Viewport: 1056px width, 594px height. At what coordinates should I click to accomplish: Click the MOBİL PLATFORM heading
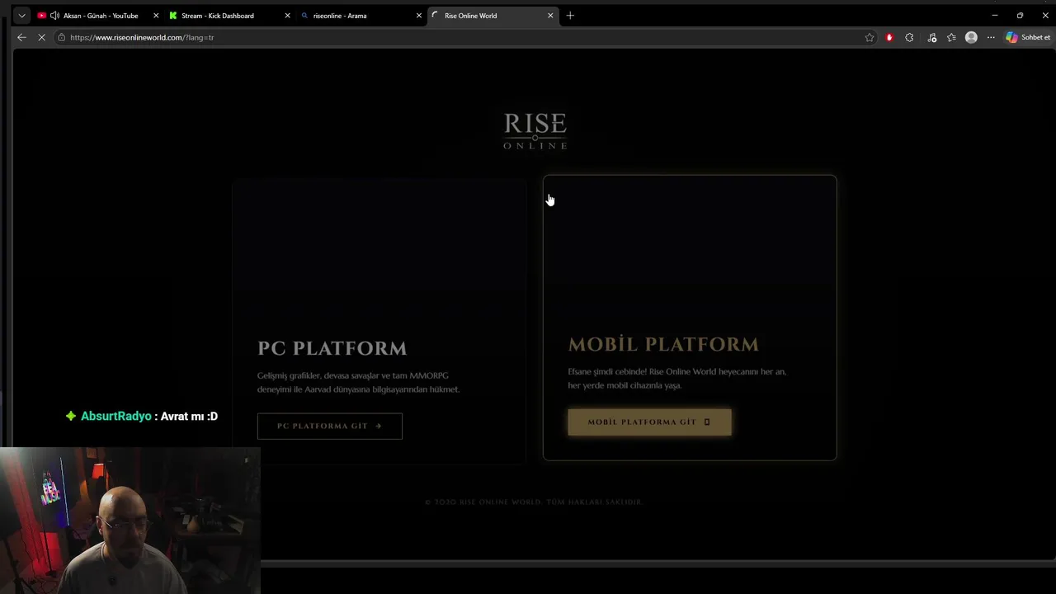tap(663, 344)
